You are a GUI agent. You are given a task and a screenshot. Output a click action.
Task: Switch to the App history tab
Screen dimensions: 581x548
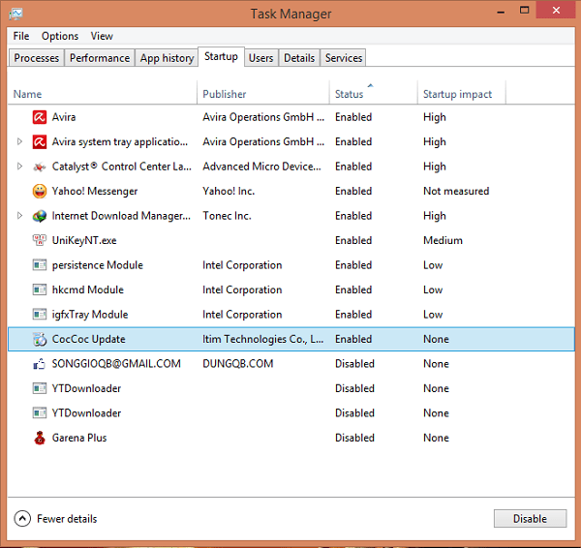pos(167,58)
